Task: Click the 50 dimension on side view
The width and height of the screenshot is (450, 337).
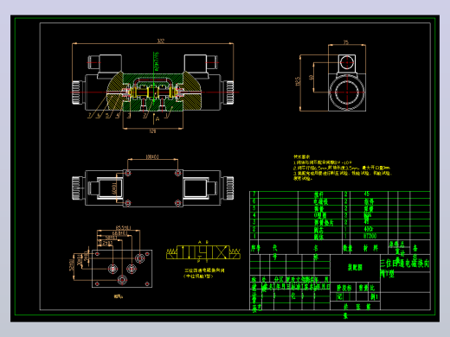Action: (311, 78)
